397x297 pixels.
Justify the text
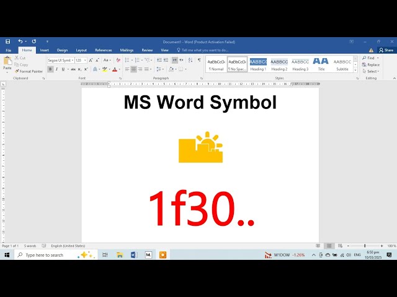point(146,69)
